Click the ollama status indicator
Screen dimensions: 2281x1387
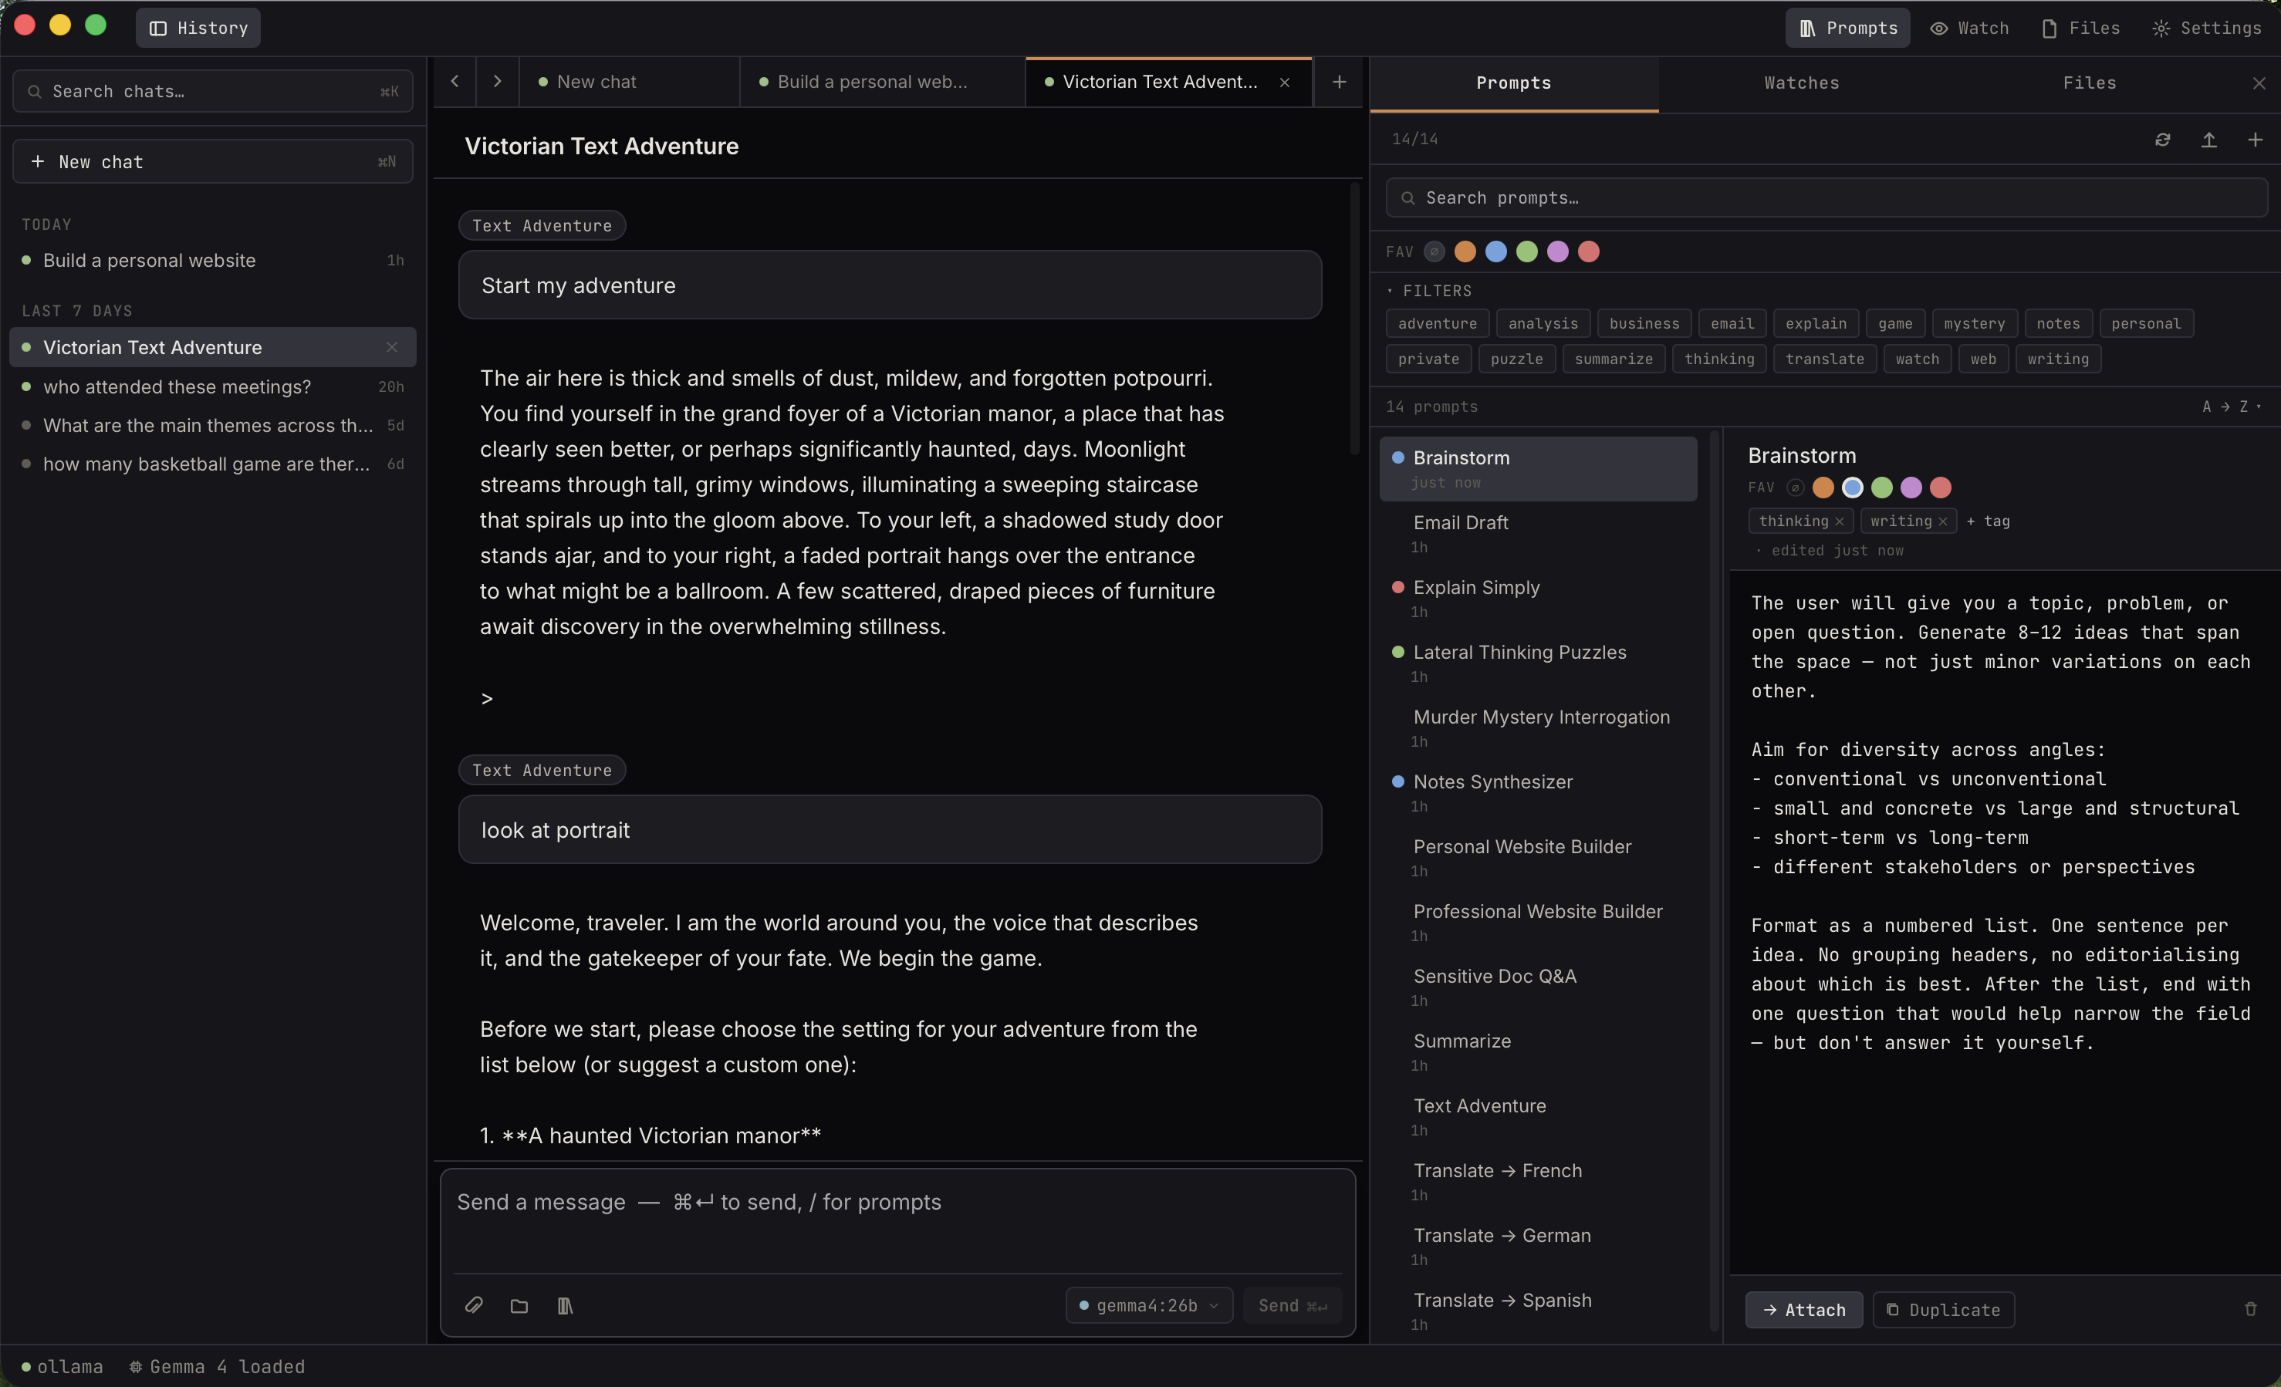click(x=62, y=1367)
